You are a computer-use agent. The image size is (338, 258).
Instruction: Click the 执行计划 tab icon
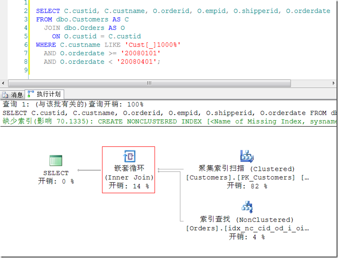(x=31, y=94)
